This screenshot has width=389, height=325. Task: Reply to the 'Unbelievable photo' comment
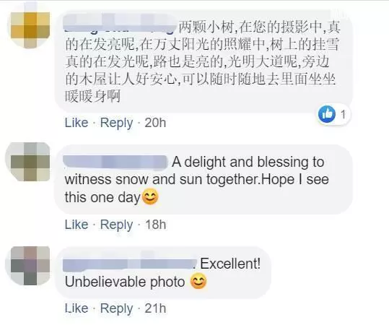tap(116, 309)
